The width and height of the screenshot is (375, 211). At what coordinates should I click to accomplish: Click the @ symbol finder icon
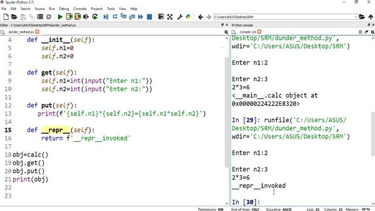pyautogui.click(x=49, y=17)
